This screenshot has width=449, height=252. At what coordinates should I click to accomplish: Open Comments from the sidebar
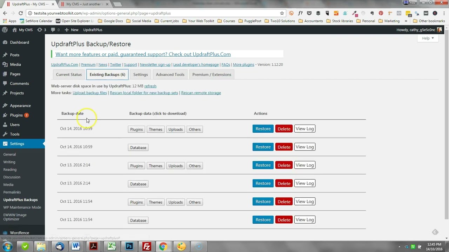[19, 83]
